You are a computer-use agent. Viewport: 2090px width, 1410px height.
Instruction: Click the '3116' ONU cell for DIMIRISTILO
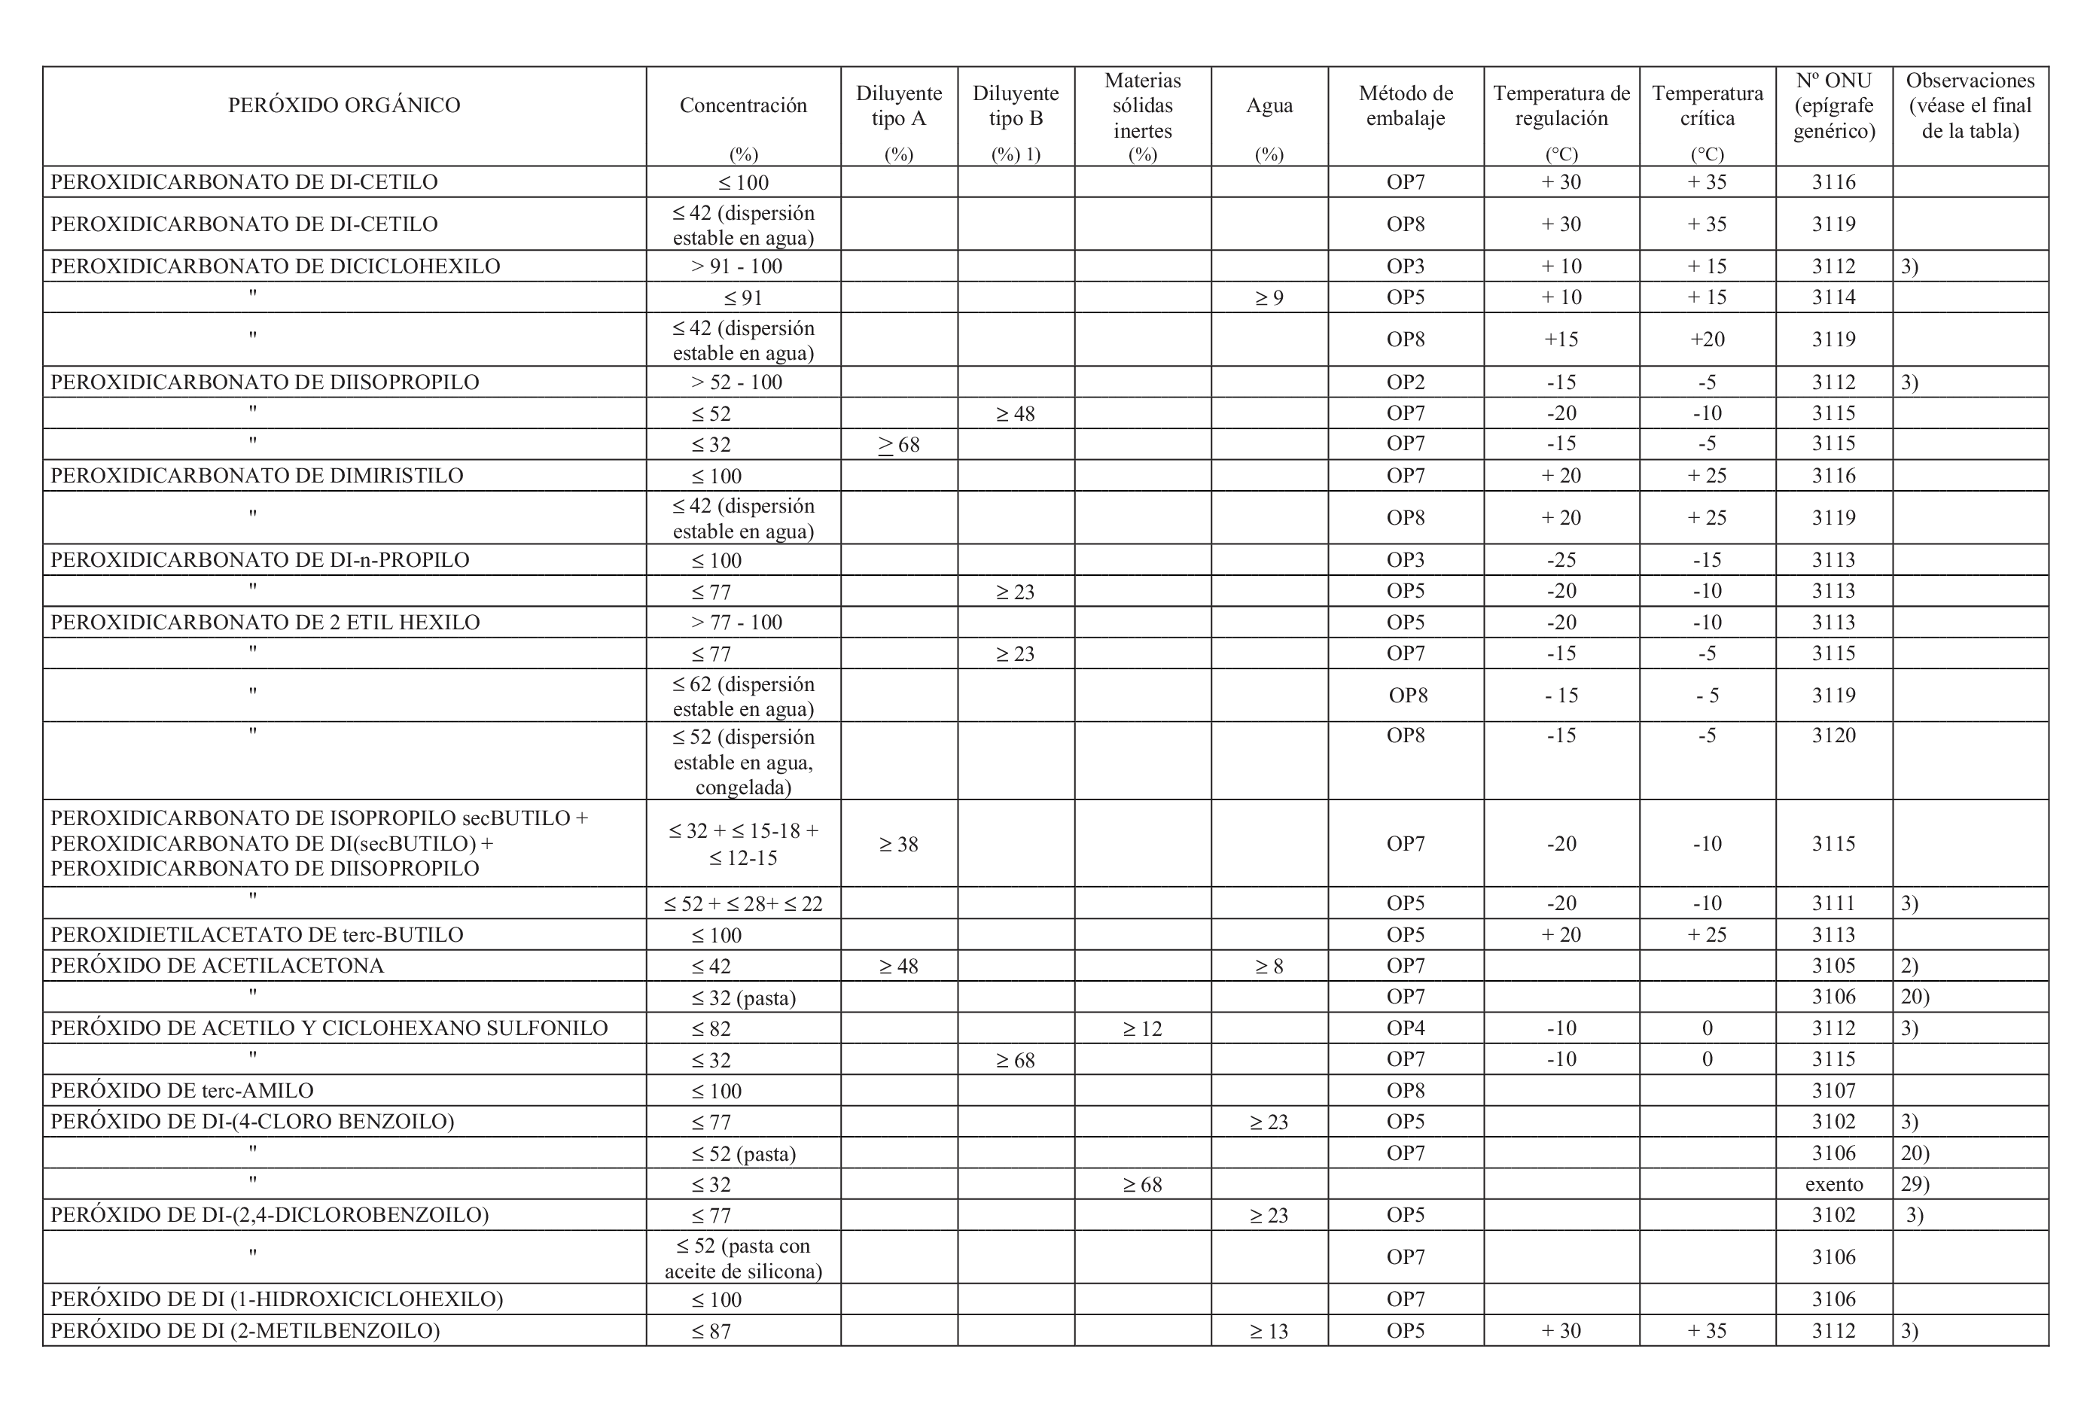point(1834,476)
